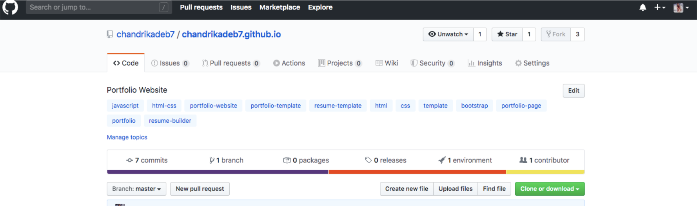Expand the Branch: master dropdown
The width and height of the screenshot is (697, 218).
coord(136,189)
